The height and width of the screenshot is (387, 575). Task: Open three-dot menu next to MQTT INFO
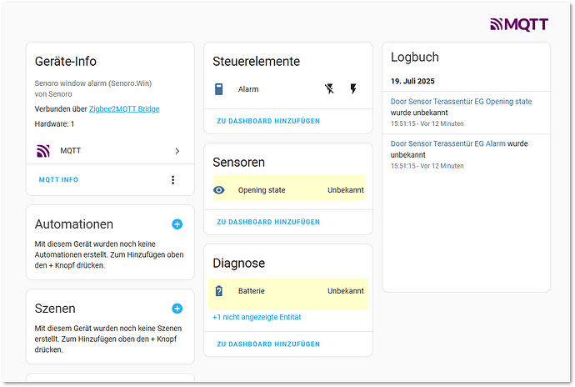pos(173,180)
